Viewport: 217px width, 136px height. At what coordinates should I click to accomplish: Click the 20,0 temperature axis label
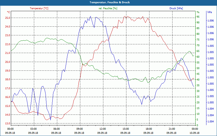click(x=8, y=62)
